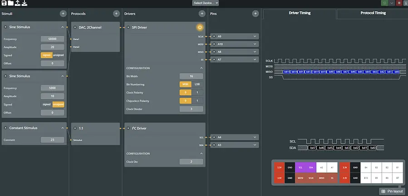408x196 pixels.
Task: Click the upload icon in top toolbar
Action: pos(17,3)
